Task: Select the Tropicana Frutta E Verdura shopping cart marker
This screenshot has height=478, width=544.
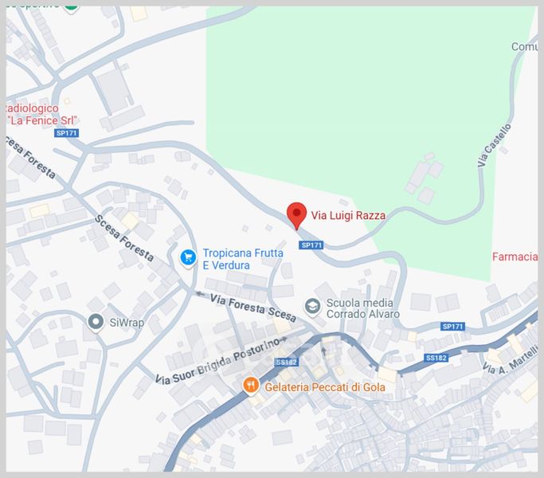Action: tap(189, 259)
